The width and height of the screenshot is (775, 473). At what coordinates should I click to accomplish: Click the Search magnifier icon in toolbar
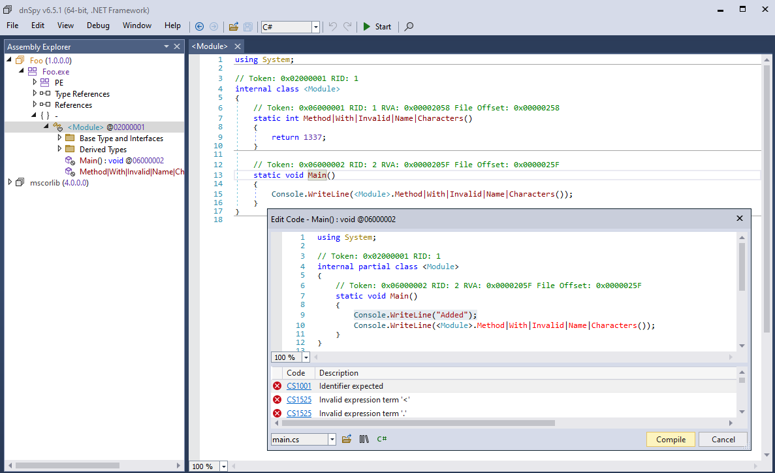(x=409, y=27)
